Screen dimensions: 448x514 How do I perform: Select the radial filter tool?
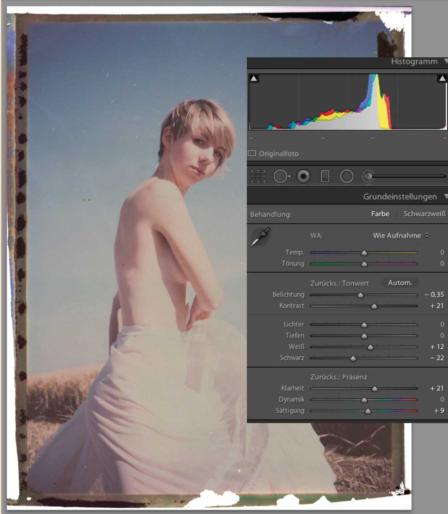click(x=347, y=176)
